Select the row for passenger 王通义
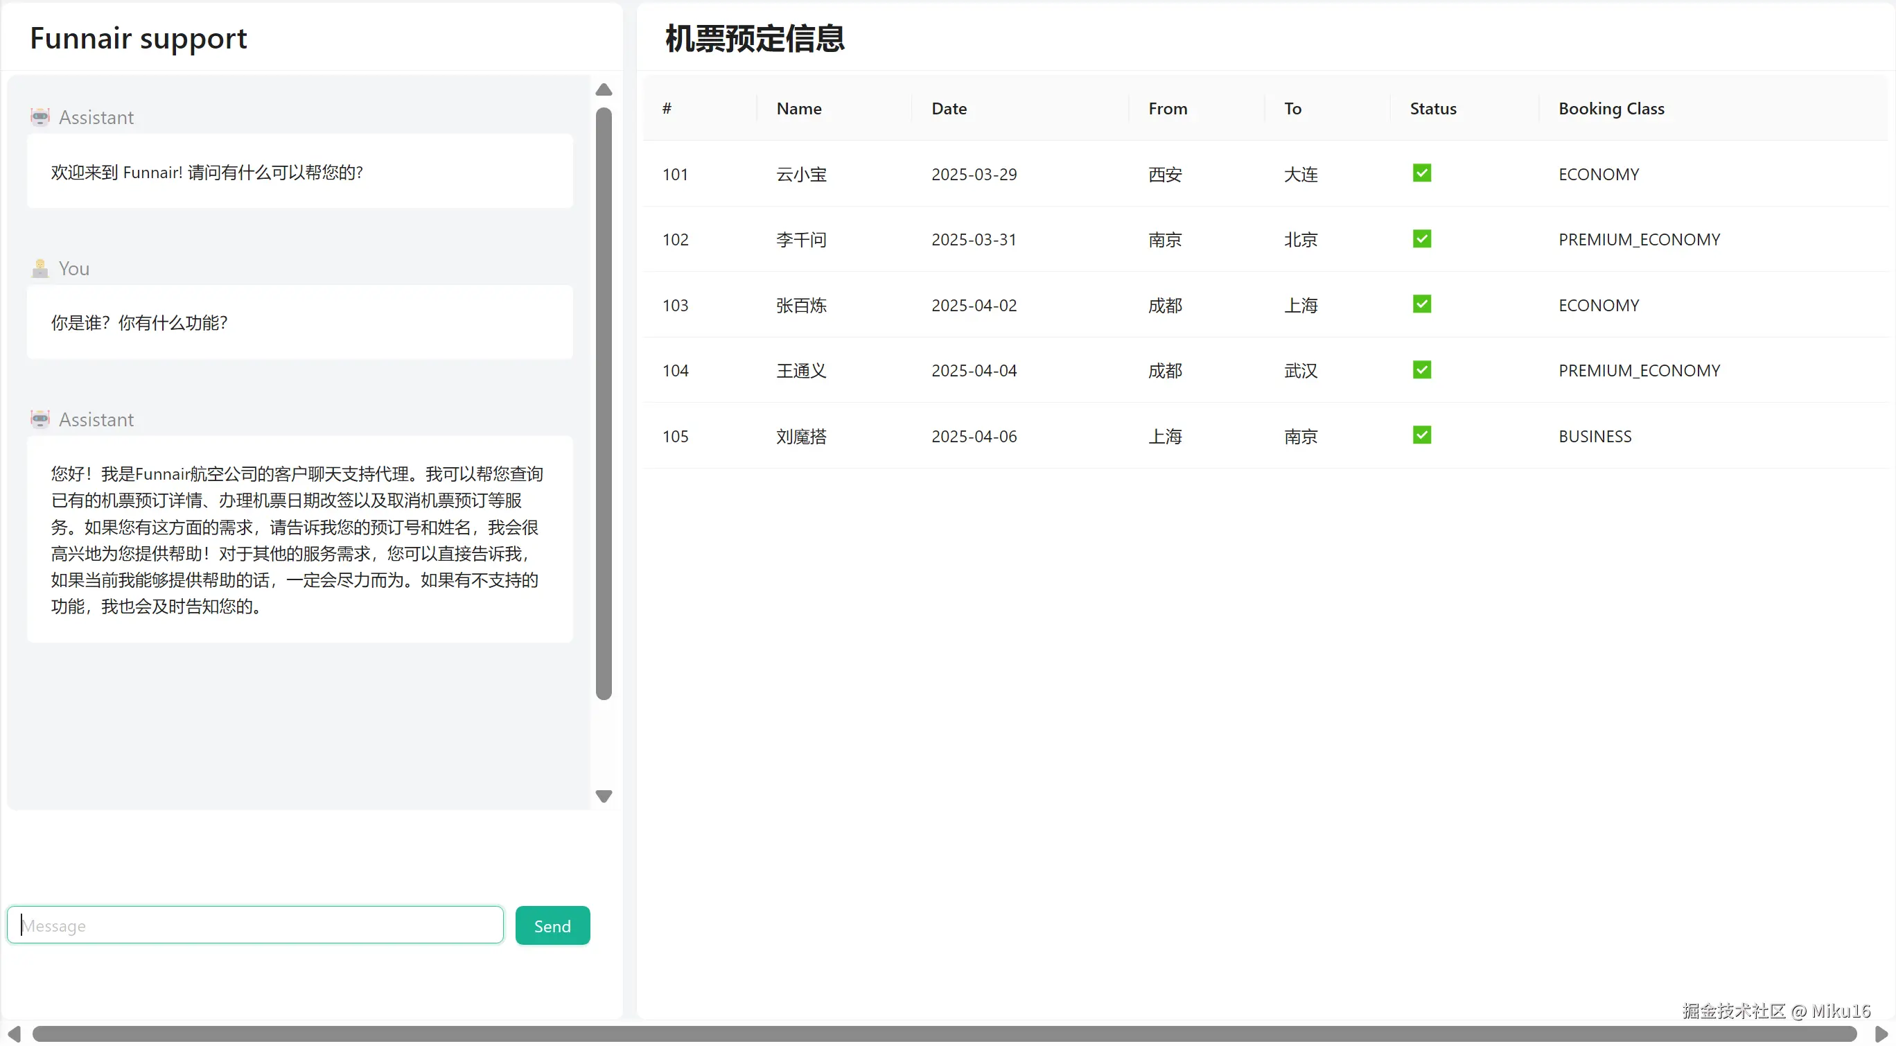Screen dimensions: 1896x1046 (801, 370)
